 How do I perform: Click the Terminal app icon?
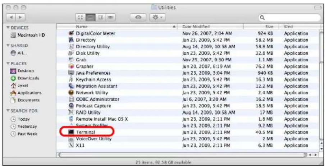(x=71, y=132)
